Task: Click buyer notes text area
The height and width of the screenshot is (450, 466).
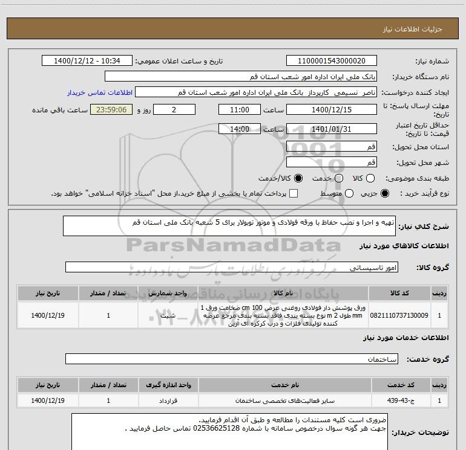Action: pyautogui.click(x=229, y=432)
